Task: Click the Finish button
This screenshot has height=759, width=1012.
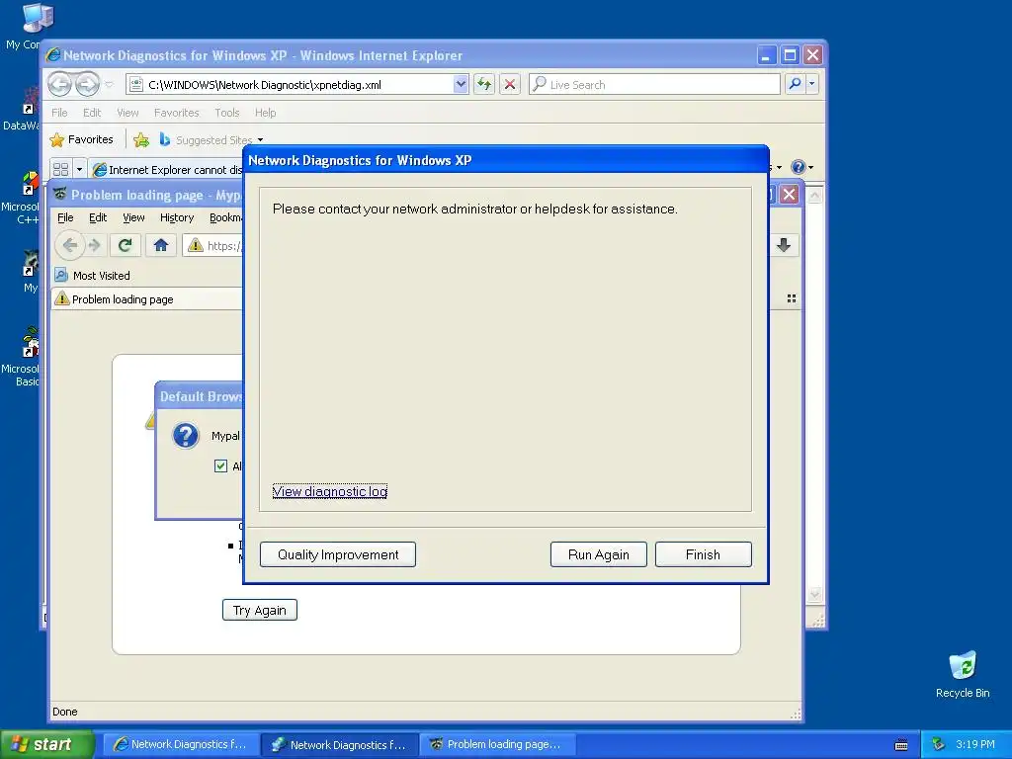Action: pyautogui.click(x=703, y=554)
